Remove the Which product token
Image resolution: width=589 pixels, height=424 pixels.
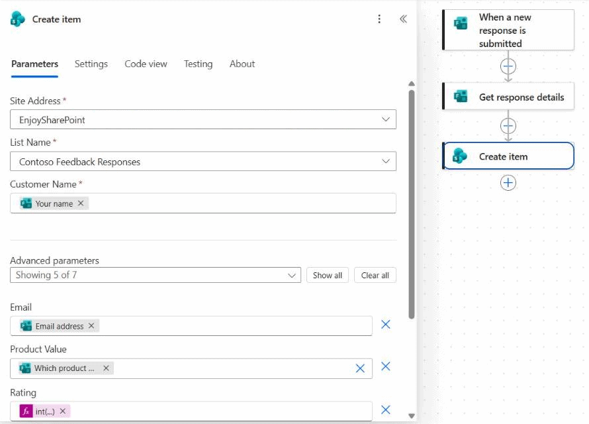tap(107, 368)
